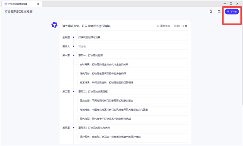Viewport: 243px width, 146px height.
Task: Maximize the application window
Action: (x=231, y=4)
